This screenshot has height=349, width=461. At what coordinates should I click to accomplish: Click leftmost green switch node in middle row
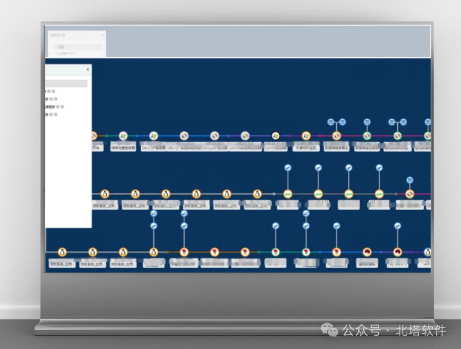[288, 194]
